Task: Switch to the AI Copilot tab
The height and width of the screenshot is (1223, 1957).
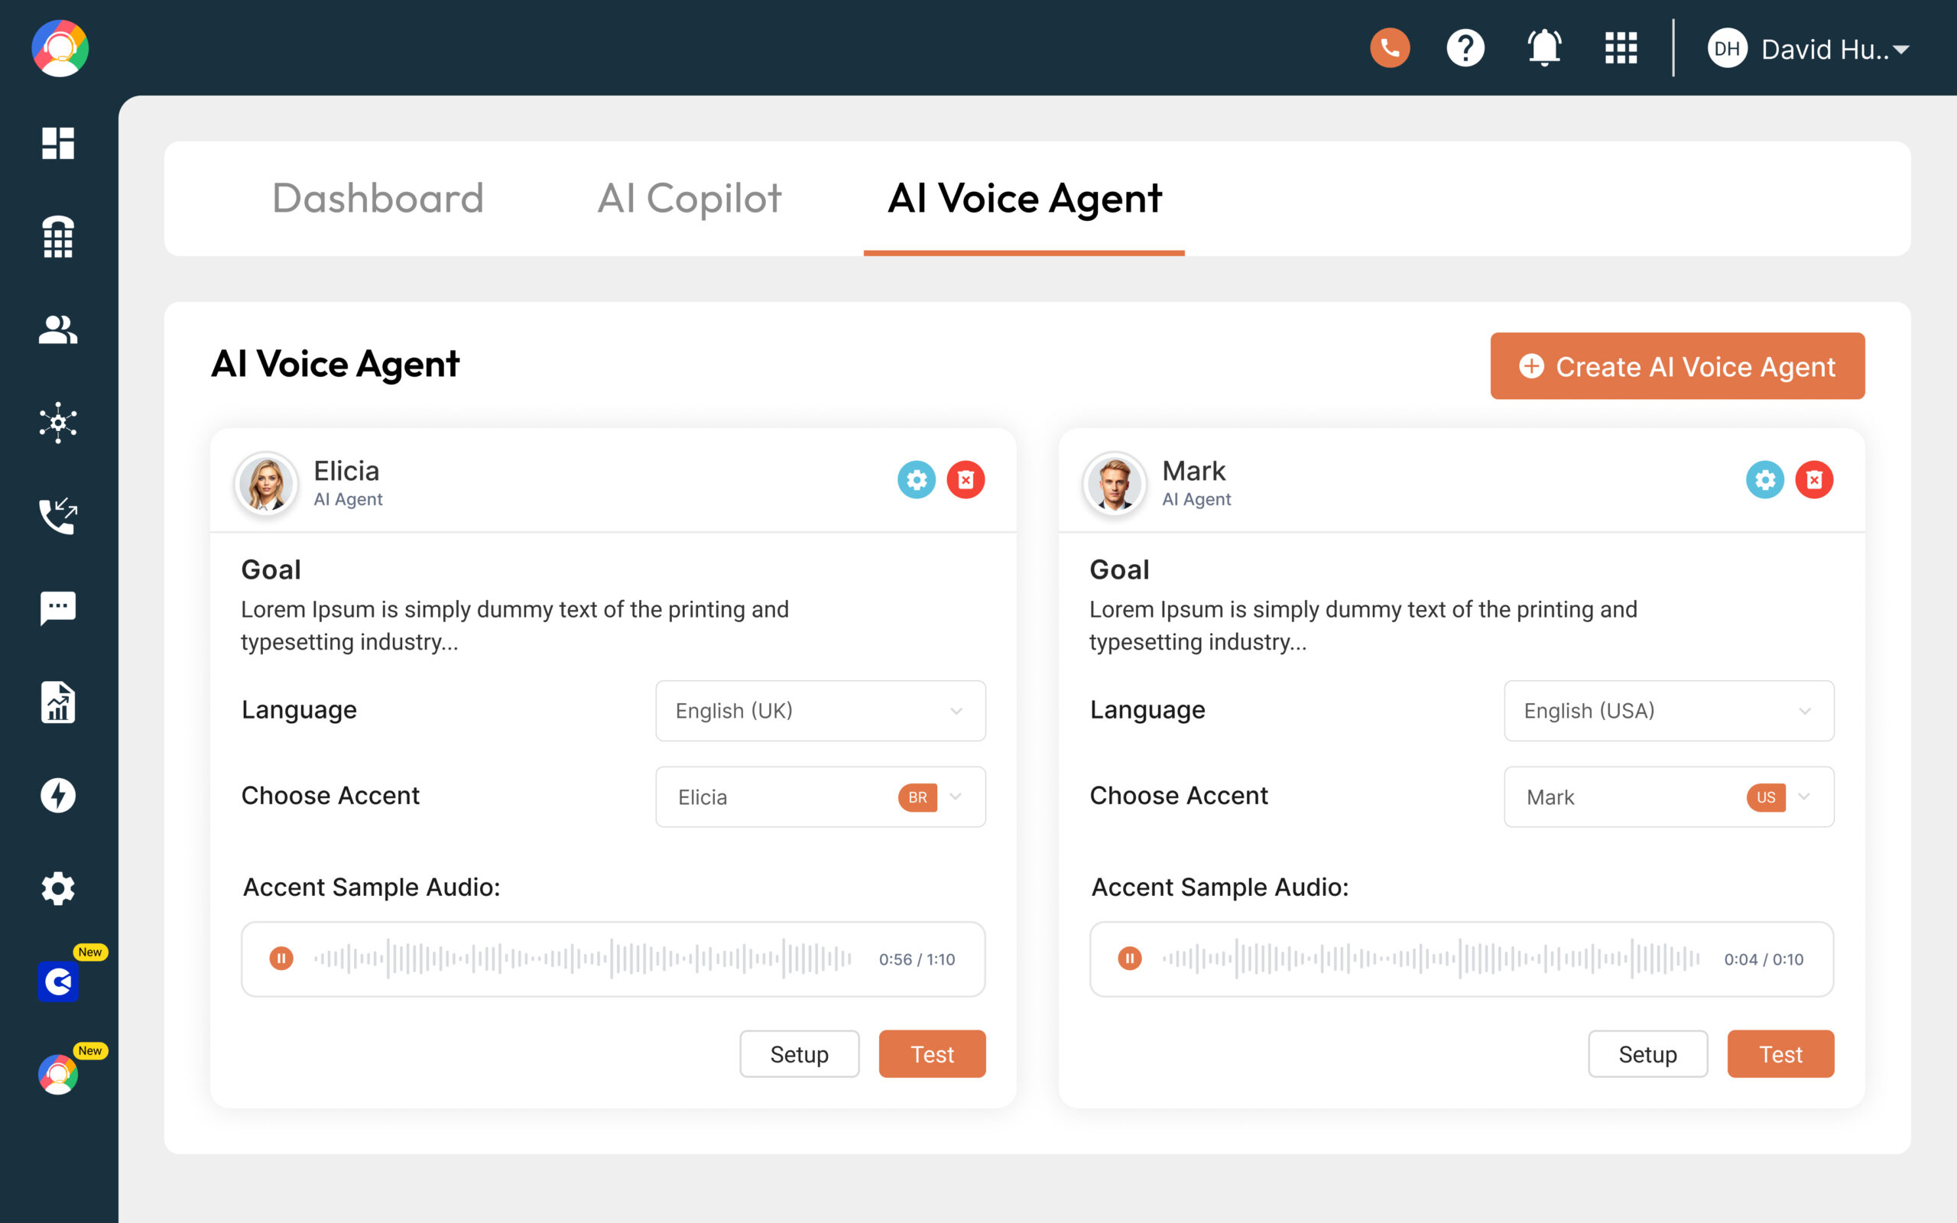Action: pos(689,198)
